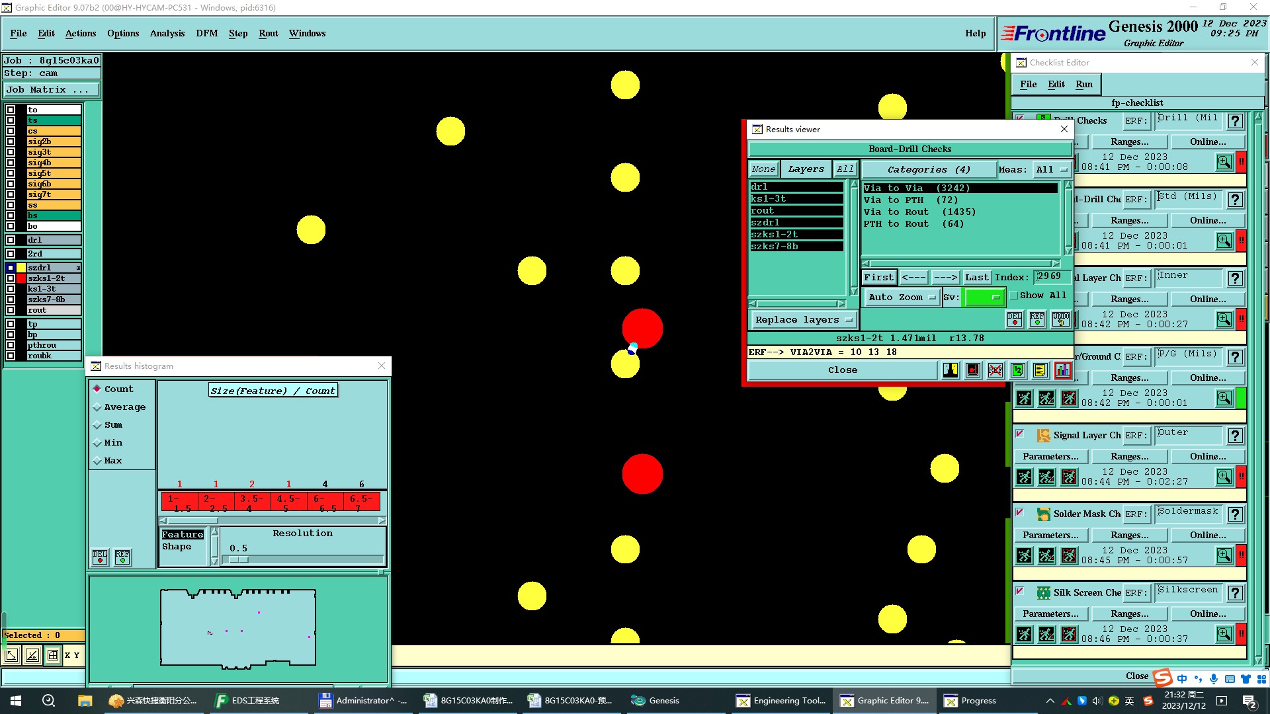
Task: Click the DEL icon in Results histogram
Action: pos(100,557)
